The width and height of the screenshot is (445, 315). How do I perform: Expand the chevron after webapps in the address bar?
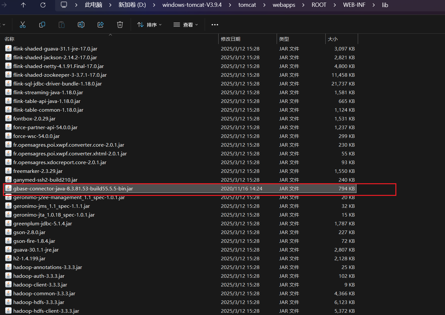point(303,5)
